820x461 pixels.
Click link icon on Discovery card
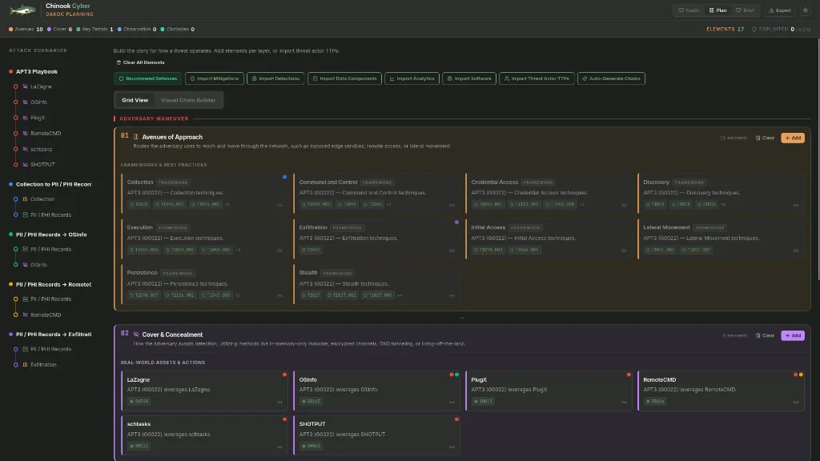pos(796,205)
